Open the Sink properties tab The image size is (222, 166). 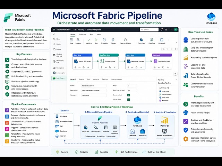88,79
